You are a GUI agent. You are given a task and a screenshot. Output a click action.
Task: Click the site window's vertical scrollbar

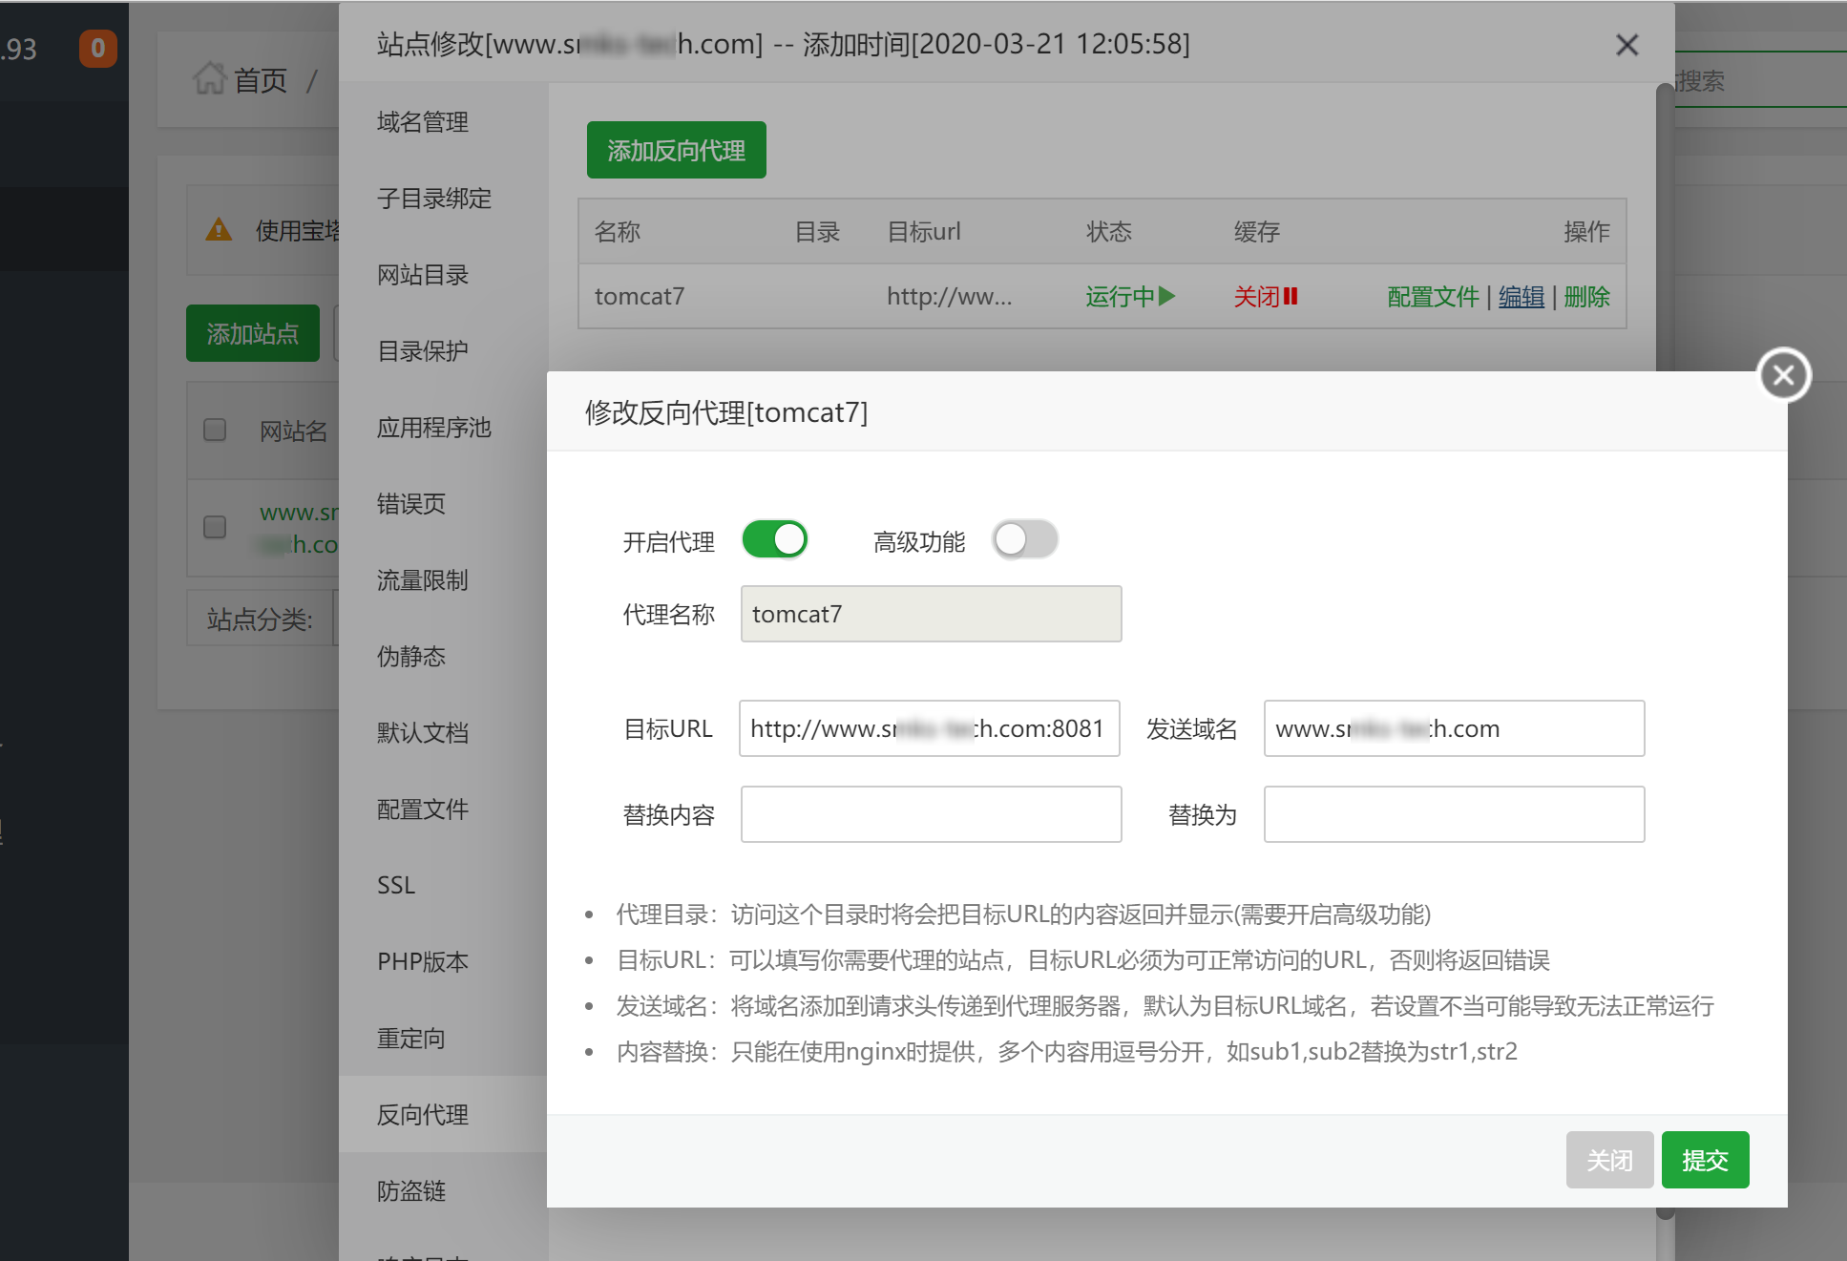(x=1665, y=229)
